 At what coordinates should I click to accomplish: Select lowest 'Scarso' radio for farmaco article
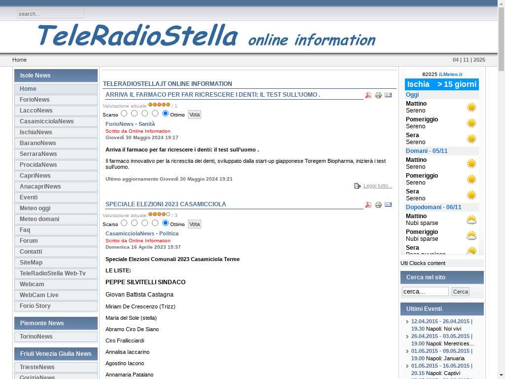pos(124,114)
